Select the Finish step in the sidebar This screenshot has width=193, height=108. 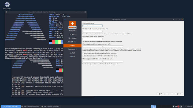pyautogui.click(x=72, y=57)
